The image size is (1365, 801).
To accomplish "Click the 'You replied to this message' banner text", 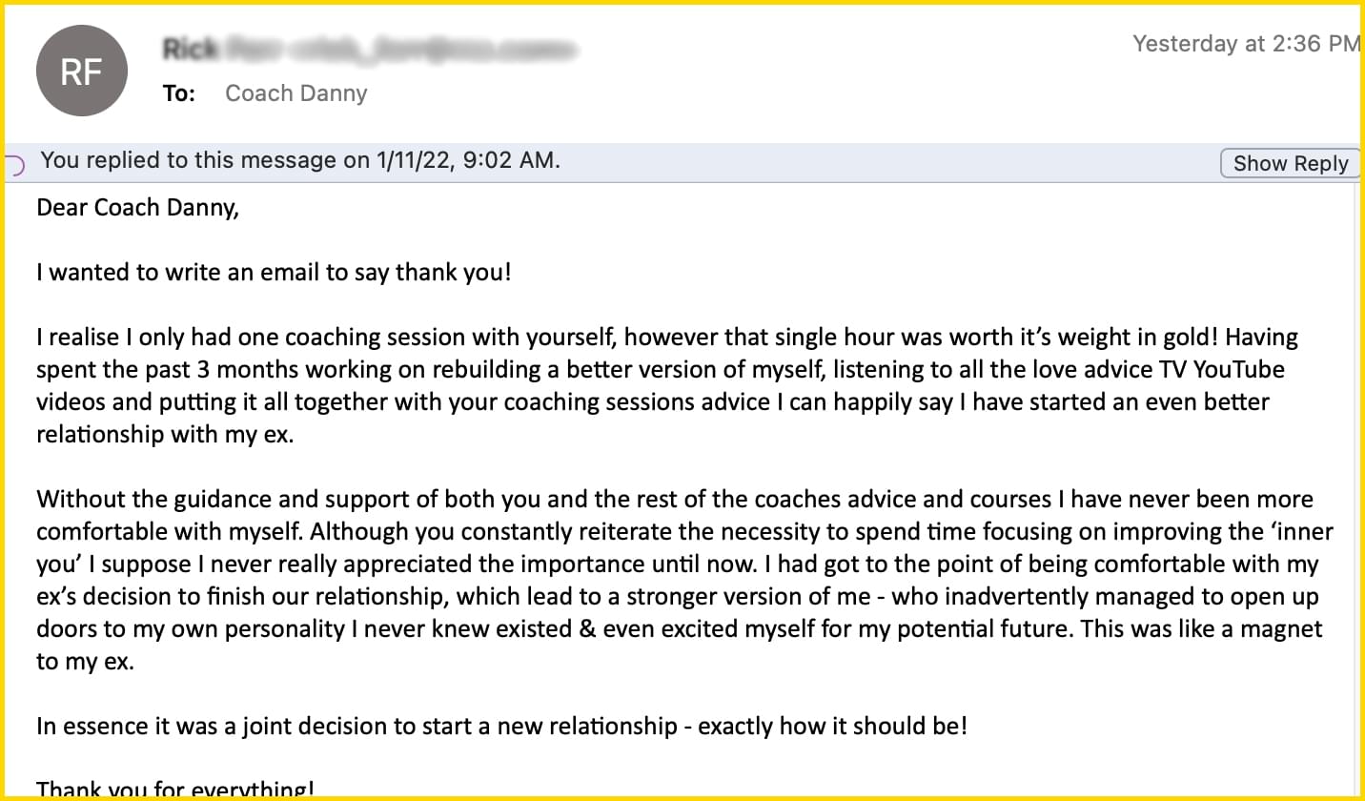I will tap(300, 160).
